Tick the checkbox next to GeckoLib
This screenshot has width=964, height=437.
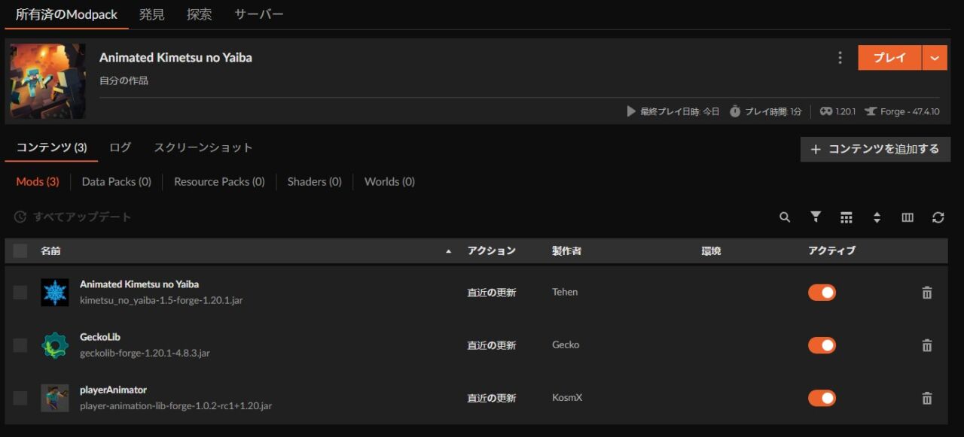[20, 345]
